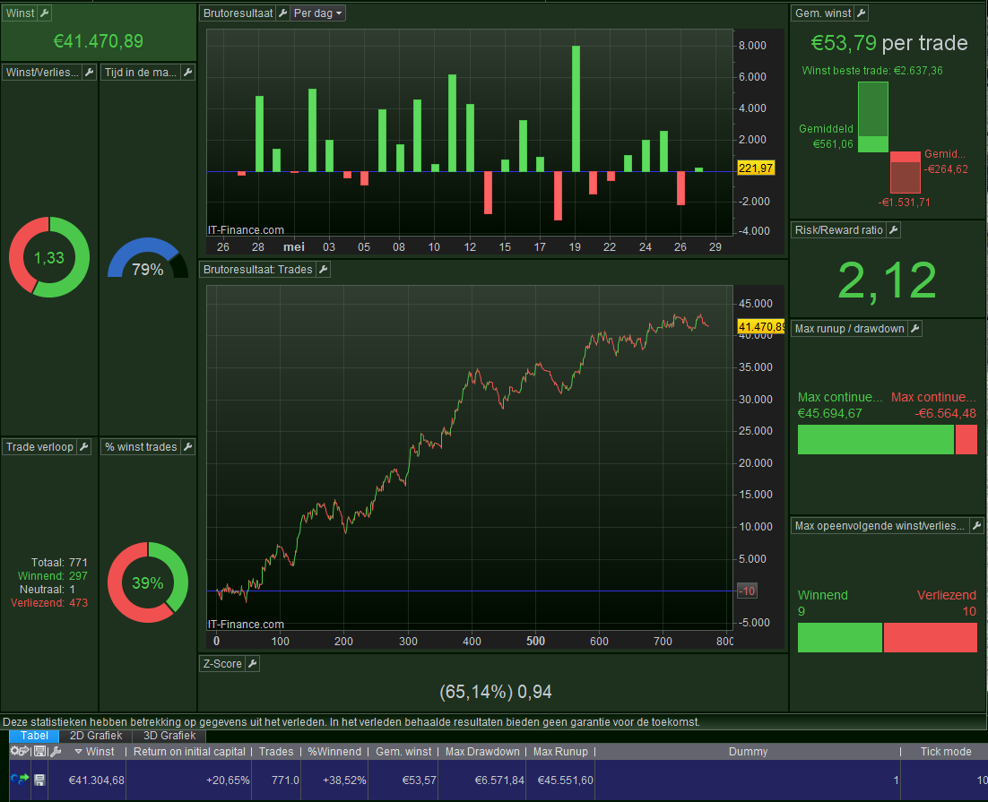
Task: Apply the result row's blue gear-arrow icon
Action: (20, 780)
